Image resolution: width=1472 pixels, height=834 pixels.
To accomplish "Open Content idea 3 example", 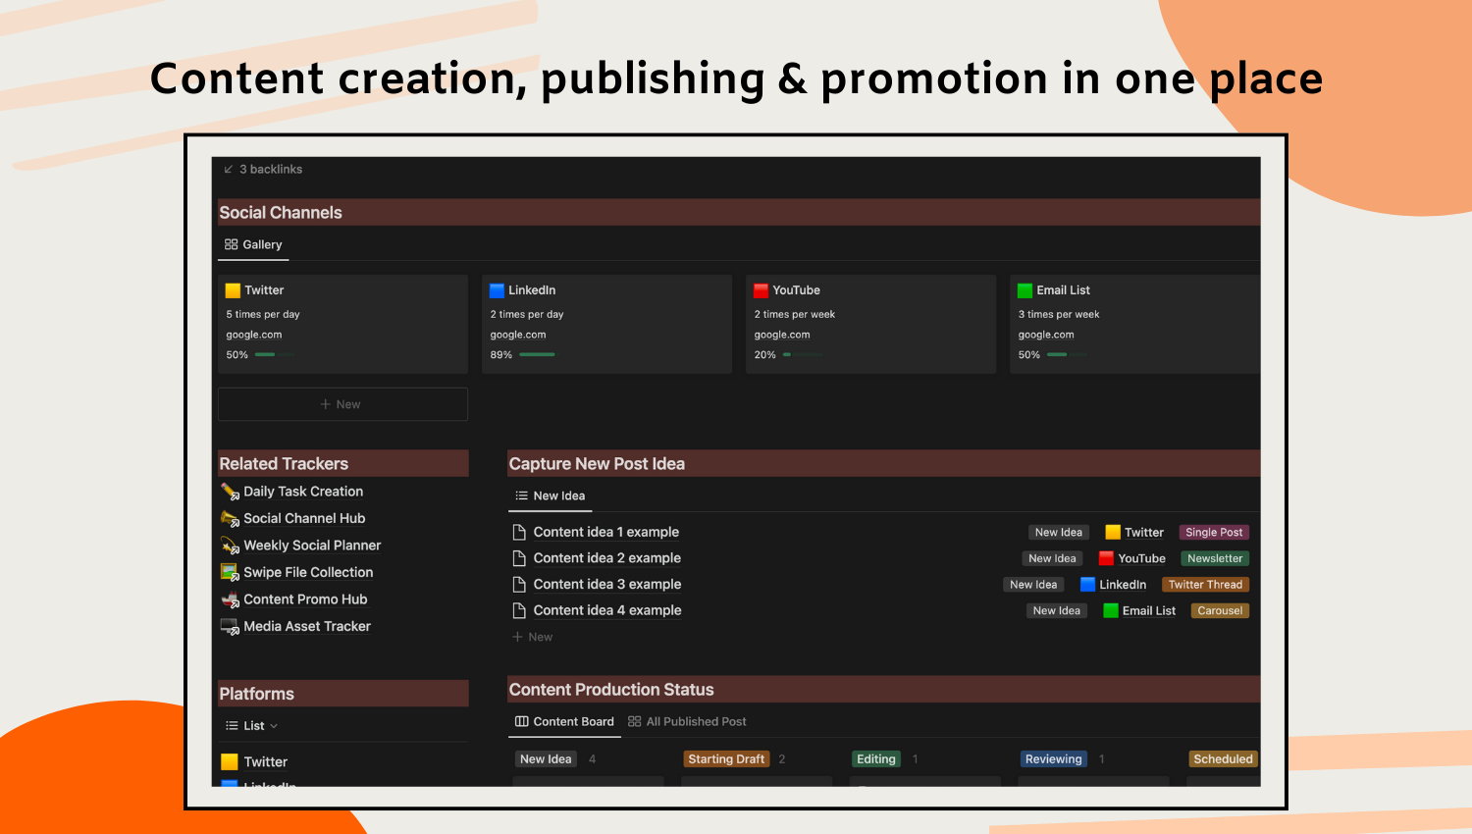I will [607, 584].
